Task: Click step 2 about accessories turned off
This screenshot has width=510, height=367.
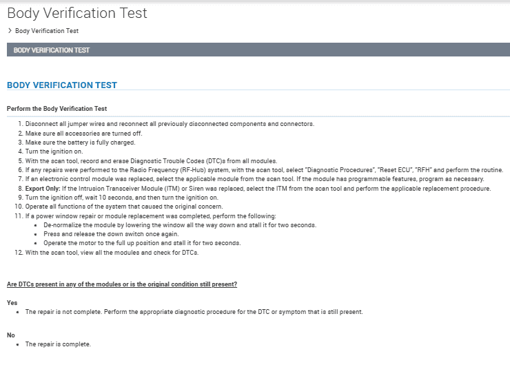Action: (83, 134)
